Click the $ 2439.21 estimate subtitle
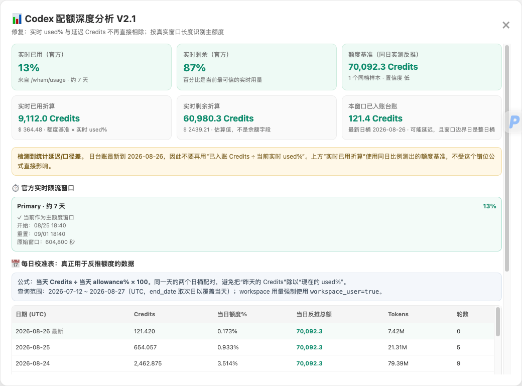The width and height of the screenshot is (522, 386). point(227,130)
